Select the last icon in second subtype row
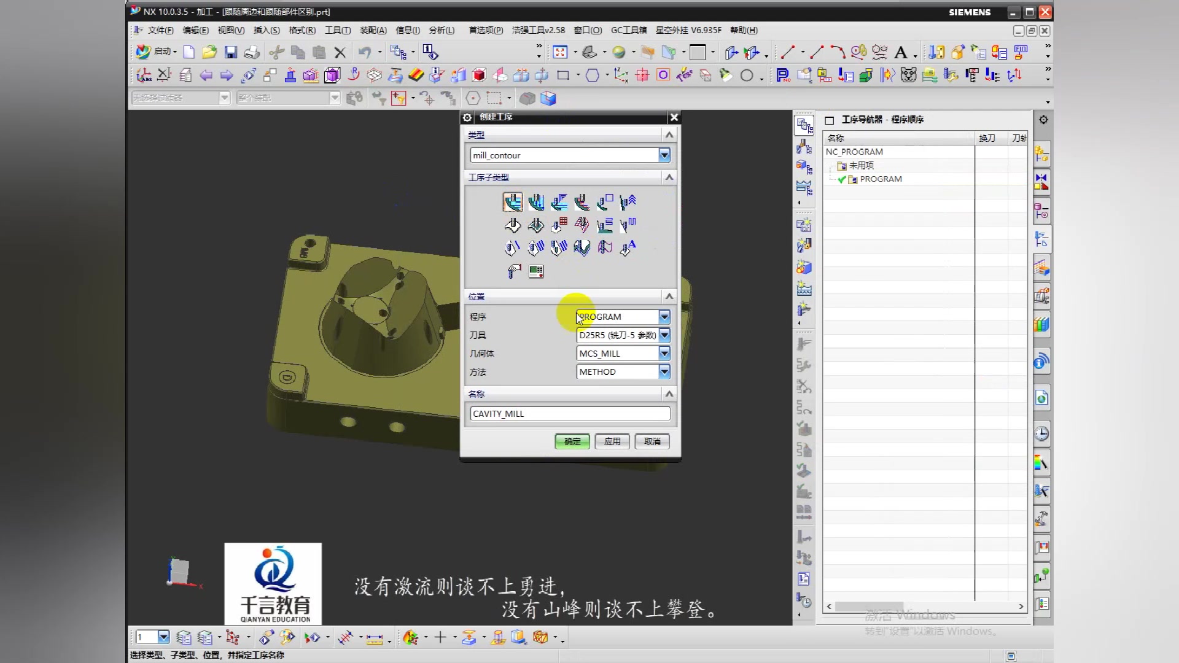The image size is (1179, 663). click(x=628, y=225)
